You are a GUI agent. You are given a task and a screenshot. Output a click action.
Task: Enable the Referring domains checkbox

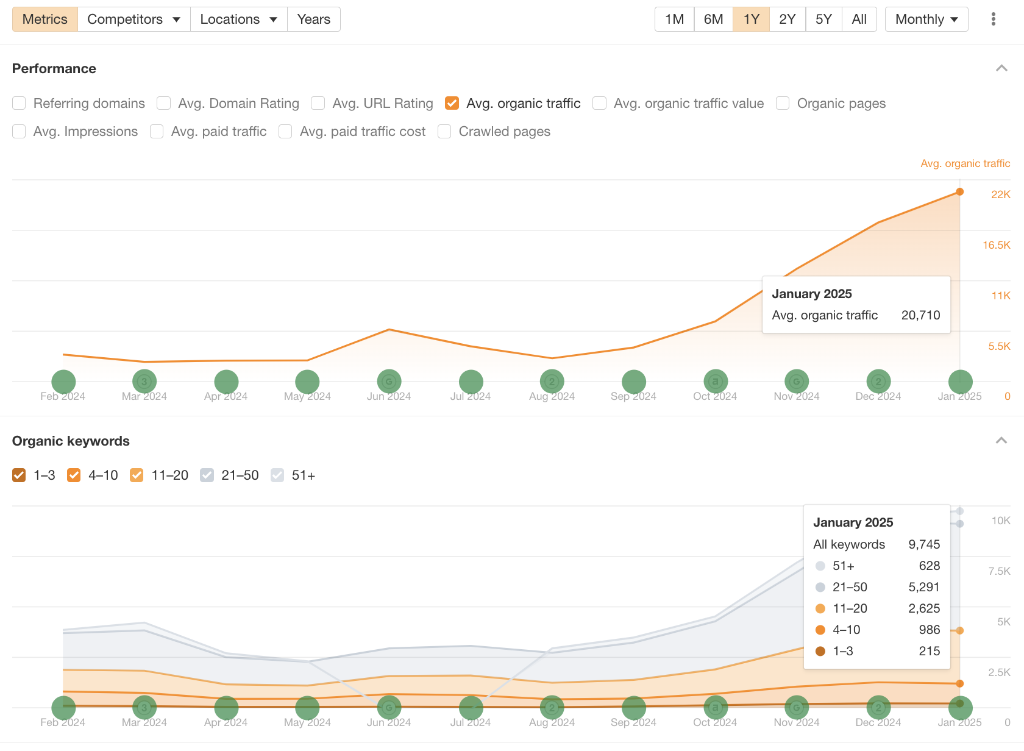tap(19, 103)
